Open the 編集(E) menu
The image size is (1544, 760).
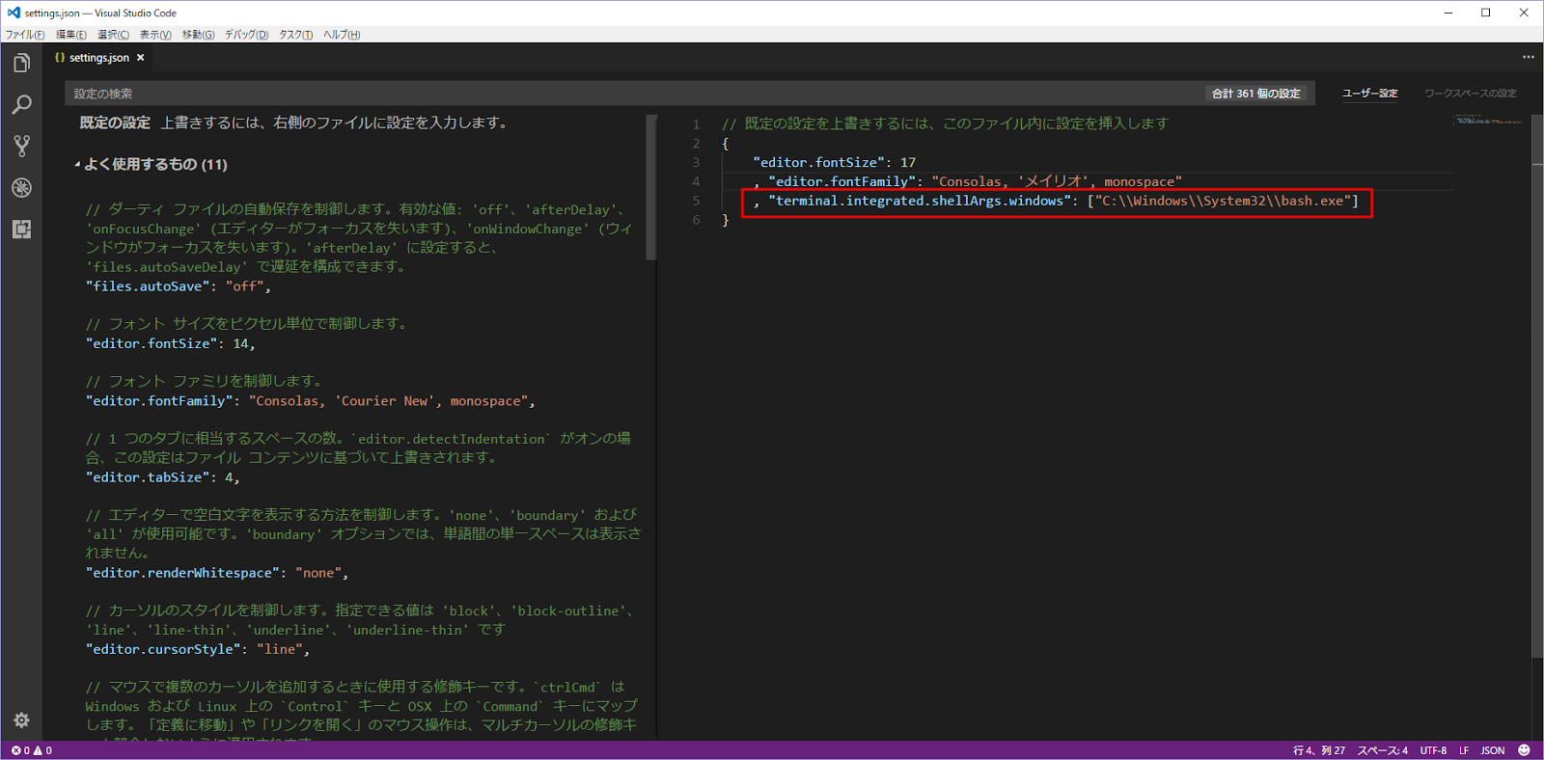71,35
